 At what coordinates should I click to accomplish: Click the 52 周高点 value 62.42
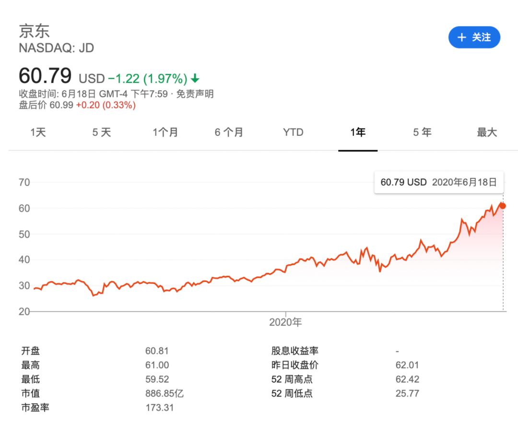[407, 379]
